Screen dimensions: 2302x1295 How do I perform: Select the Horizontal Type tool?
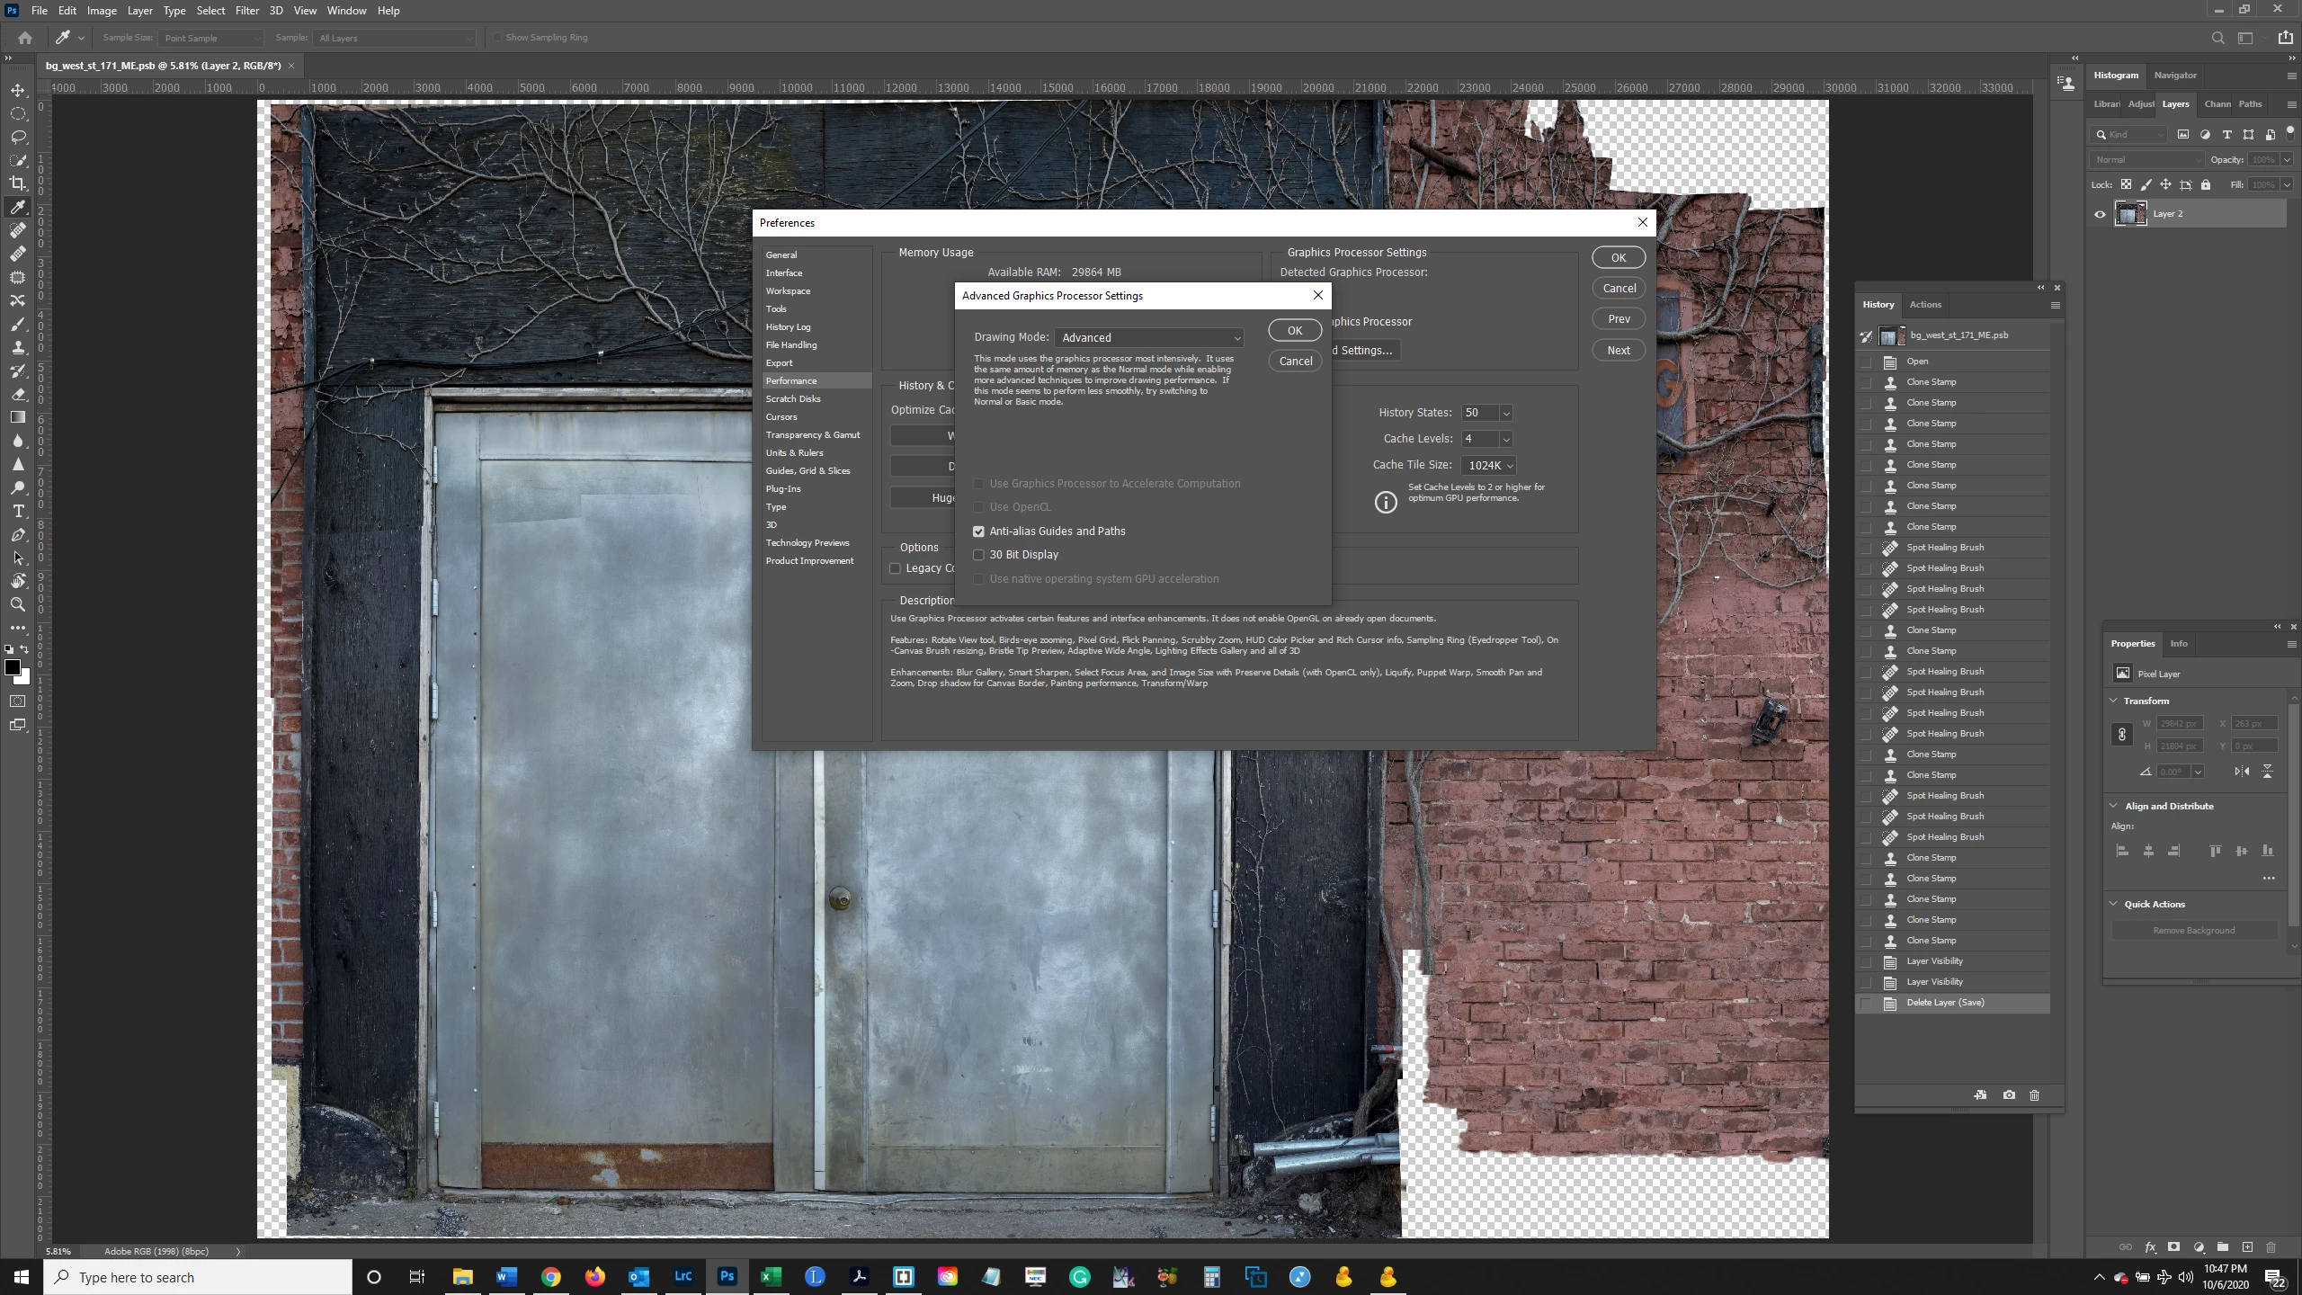coord(18,511)
